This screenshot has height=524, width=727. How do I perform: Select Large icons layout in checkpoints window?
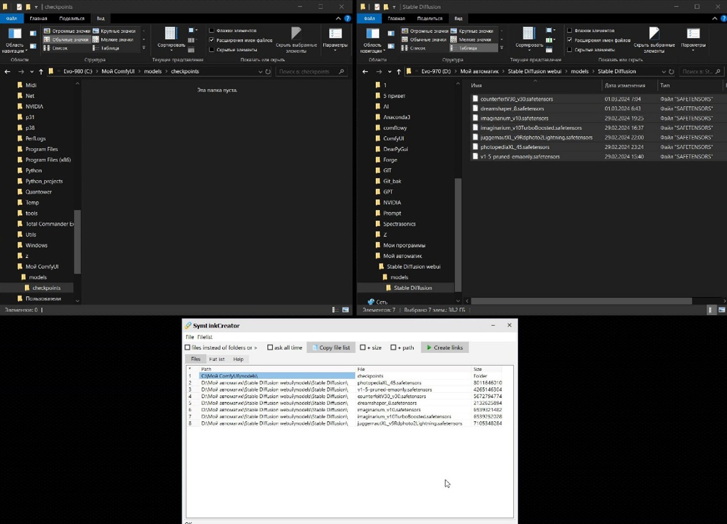114,31
